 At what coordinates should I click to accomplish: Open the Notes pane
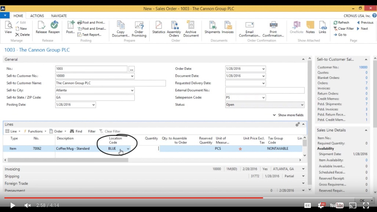click(x=310, y=27)
